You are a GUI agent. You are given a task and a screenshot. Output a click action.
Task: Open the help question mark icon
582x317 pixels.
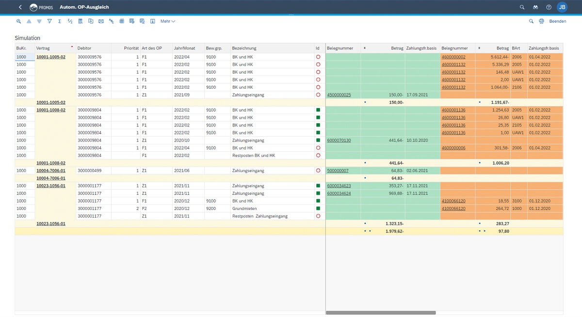pos(549,7)
